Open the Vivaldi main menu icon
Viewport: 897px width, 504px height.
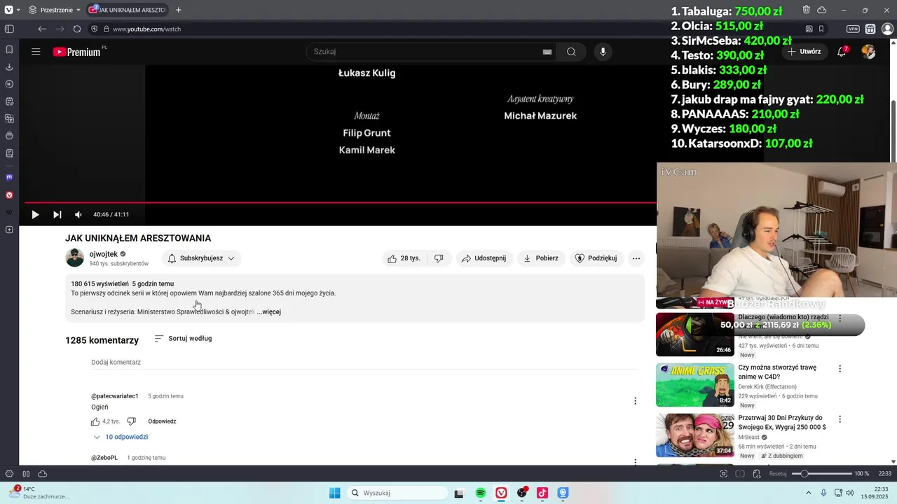tap(9, 10)
